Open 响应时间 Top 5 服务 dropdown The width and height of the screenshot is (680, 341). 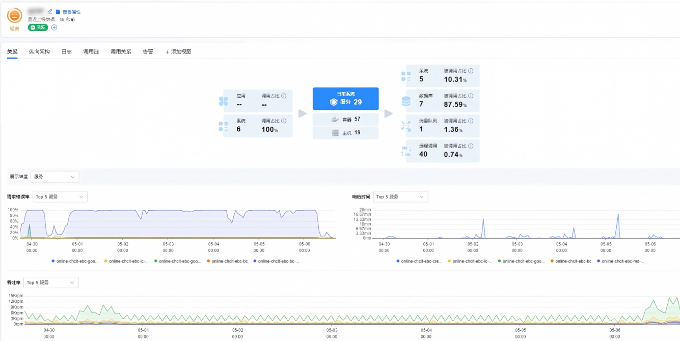400,196
